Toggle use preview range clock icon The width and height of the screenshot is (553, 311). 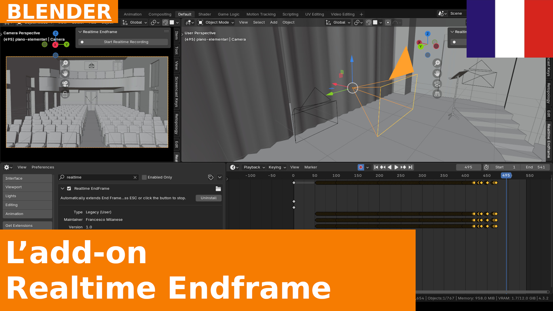[486, 167]
